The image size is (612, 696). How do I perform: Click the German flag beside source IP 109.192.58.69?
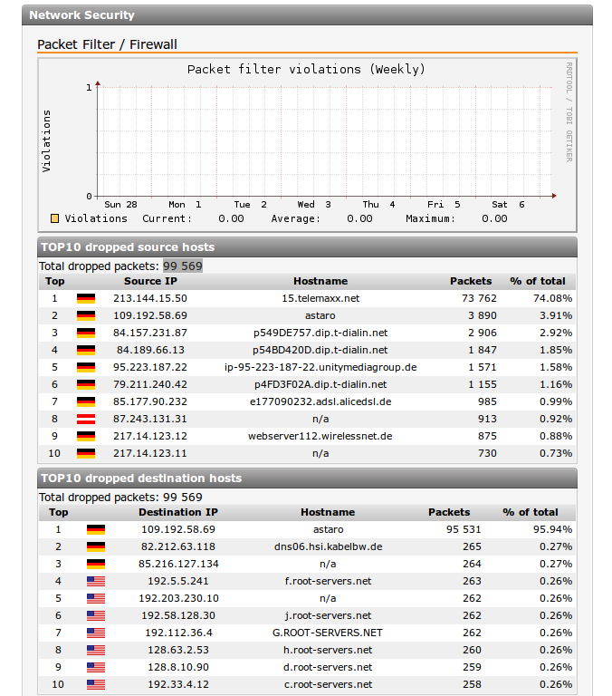click(86, 315)
